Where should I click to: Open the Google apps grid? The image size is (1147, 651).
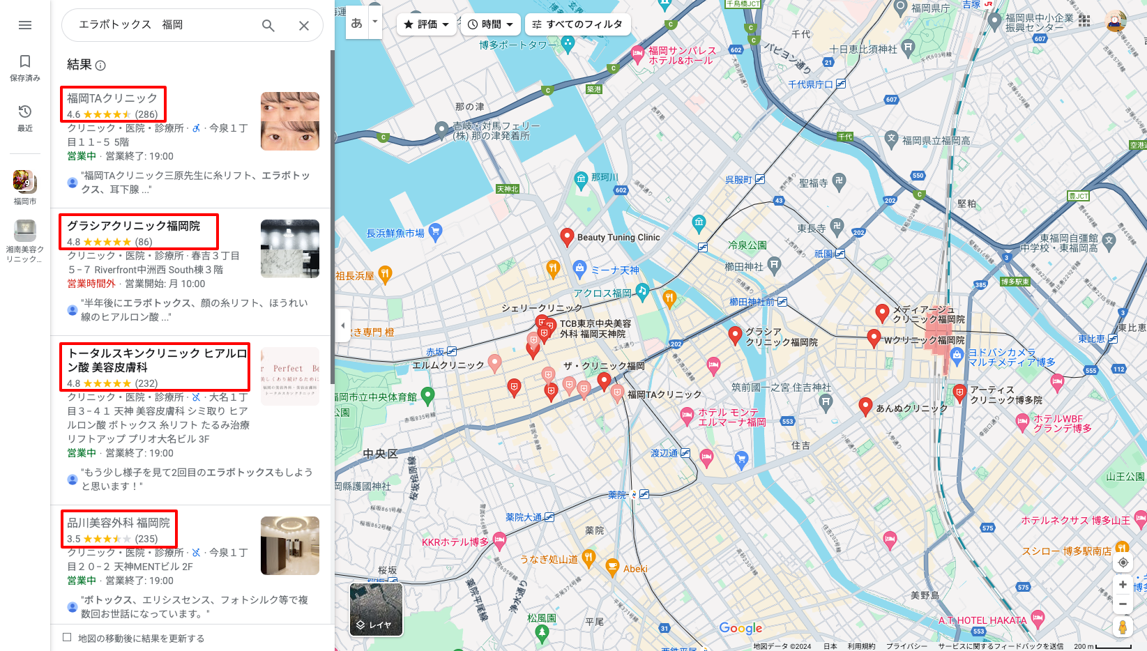pos(1084,21)
